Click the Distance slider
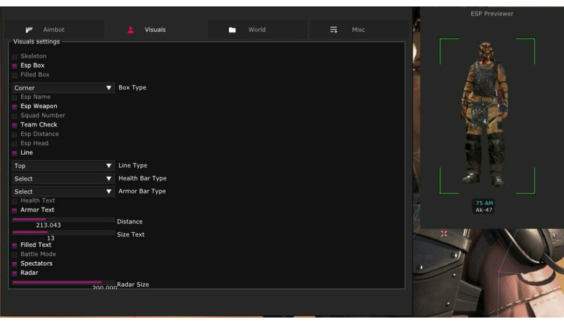Viewport: 564px width, 324px height. point(63,219)
